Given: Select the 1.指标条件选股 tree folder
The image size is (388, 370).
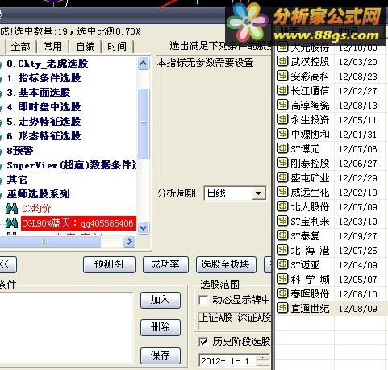Looking at the screenshot, I should click(x=44, y=78).
